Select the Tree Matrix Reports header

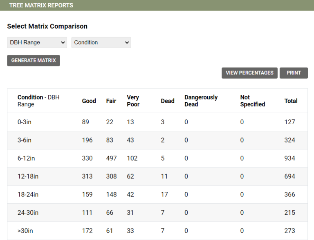pyautogui.click(x=41, y=5)
